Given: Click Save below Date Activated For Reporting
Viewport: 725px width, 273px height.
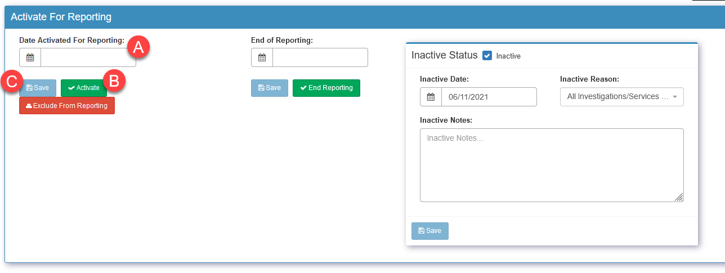Looking at the screenshot, I should tap(38, 88).
